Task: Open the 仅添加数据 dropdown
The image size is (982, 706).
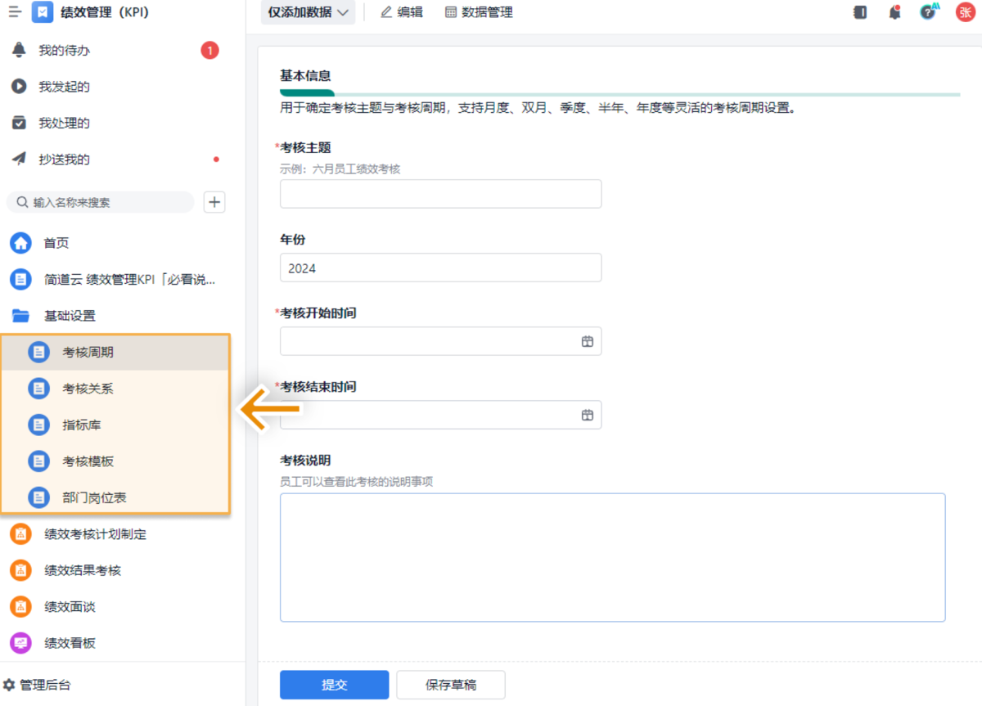Action: click(308, 12)
